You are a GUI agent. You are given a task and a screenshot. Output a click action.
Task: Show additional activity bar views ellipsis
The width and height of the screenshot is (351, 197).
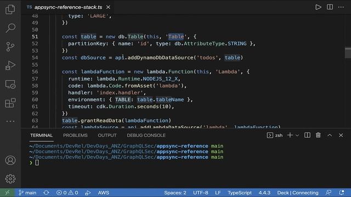[x=10, y=121]
